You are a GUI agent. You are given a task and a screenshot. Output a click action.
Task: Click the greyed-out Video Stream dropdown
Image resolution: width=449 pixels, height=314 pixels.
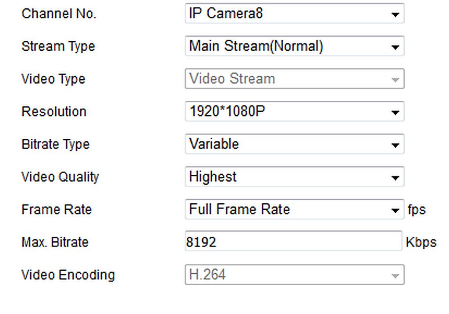tap(294, 79)
